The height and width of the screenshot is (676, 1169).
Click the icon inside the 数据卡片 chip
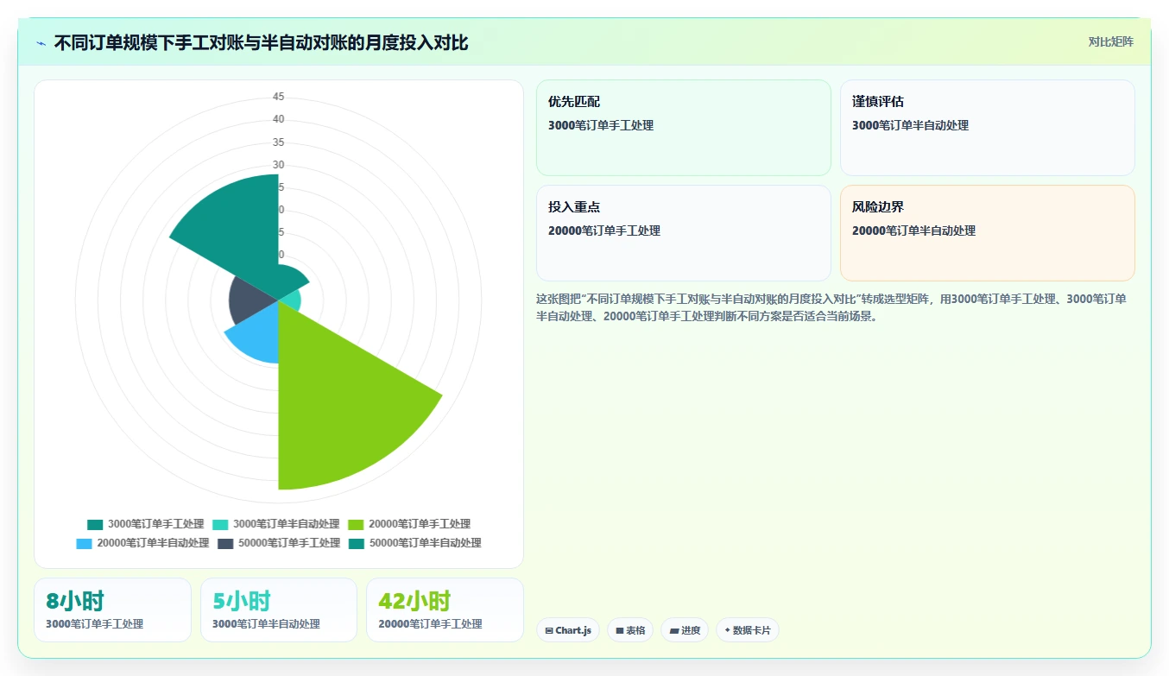(727, 630)
